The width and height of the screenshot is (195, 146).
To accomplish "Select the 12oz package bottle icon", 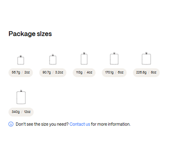I will click(x=21, y=97).
